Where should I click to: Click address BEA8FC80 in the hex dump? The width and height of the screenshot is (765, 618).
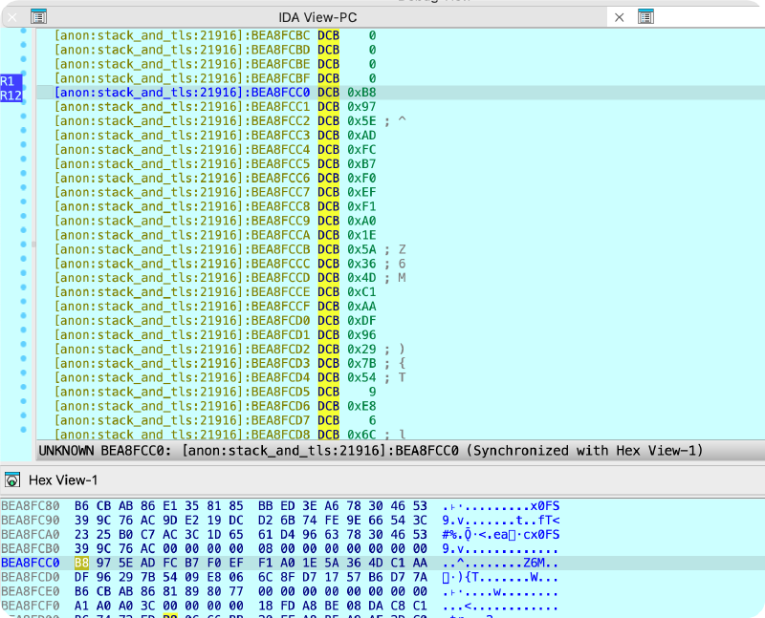pyautogui.click(x=30, y=503)
